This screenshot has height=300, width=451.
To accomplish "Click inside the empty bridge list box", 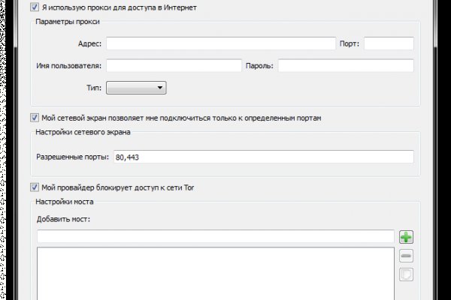I will coord(215,272).
